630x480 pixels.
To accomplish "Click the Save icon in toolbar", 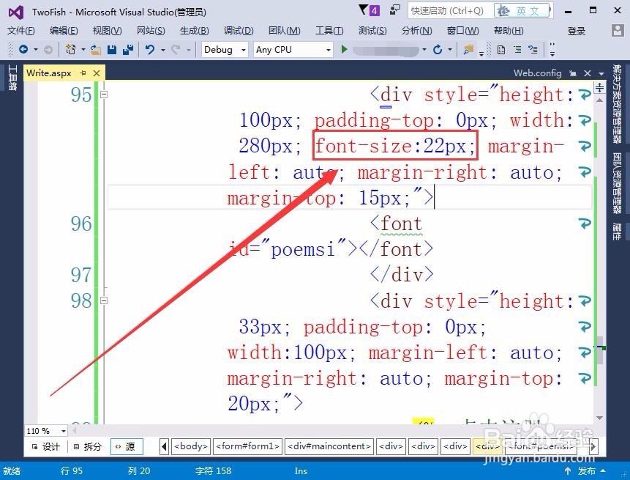I will pyautogui.click(x=112, y=50).
